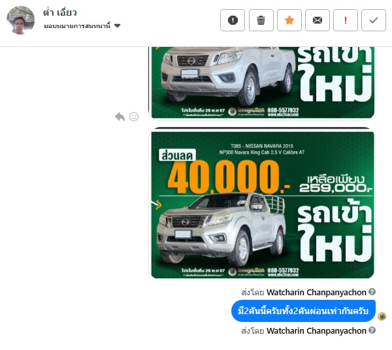
Task: Click sender label under the Navara image
Action: coord(304,292)
